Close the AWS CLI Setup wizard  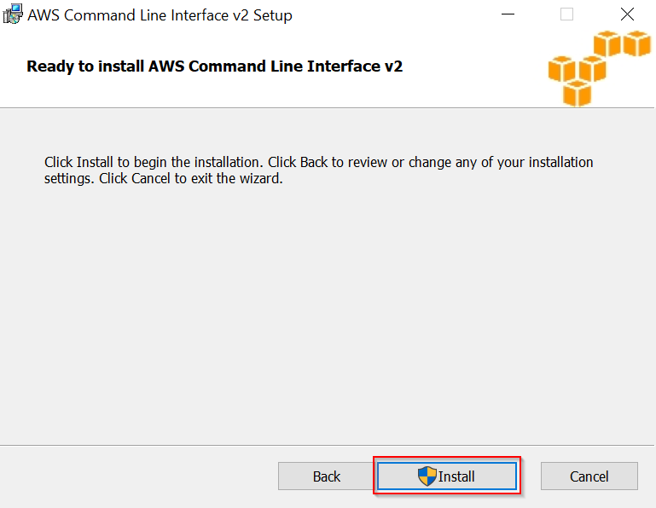click(627, 14)
